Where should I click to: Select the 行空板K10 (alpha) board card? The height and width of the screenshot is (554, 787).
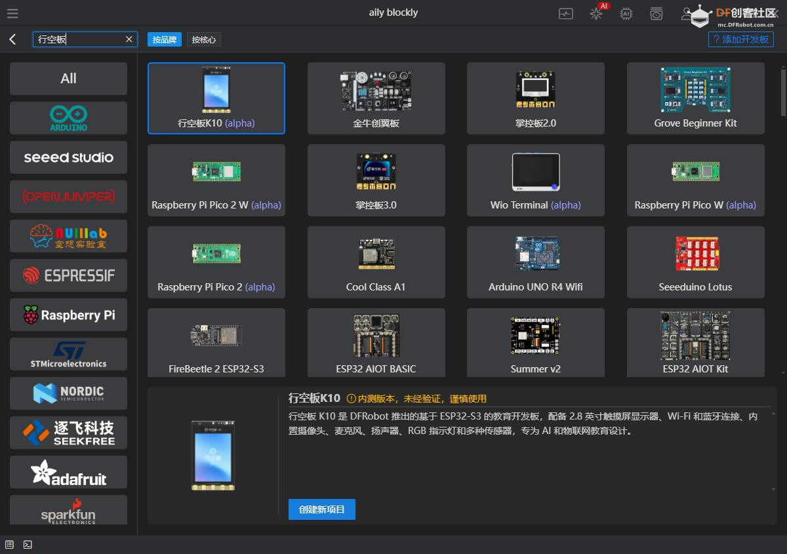pos(216,98)
